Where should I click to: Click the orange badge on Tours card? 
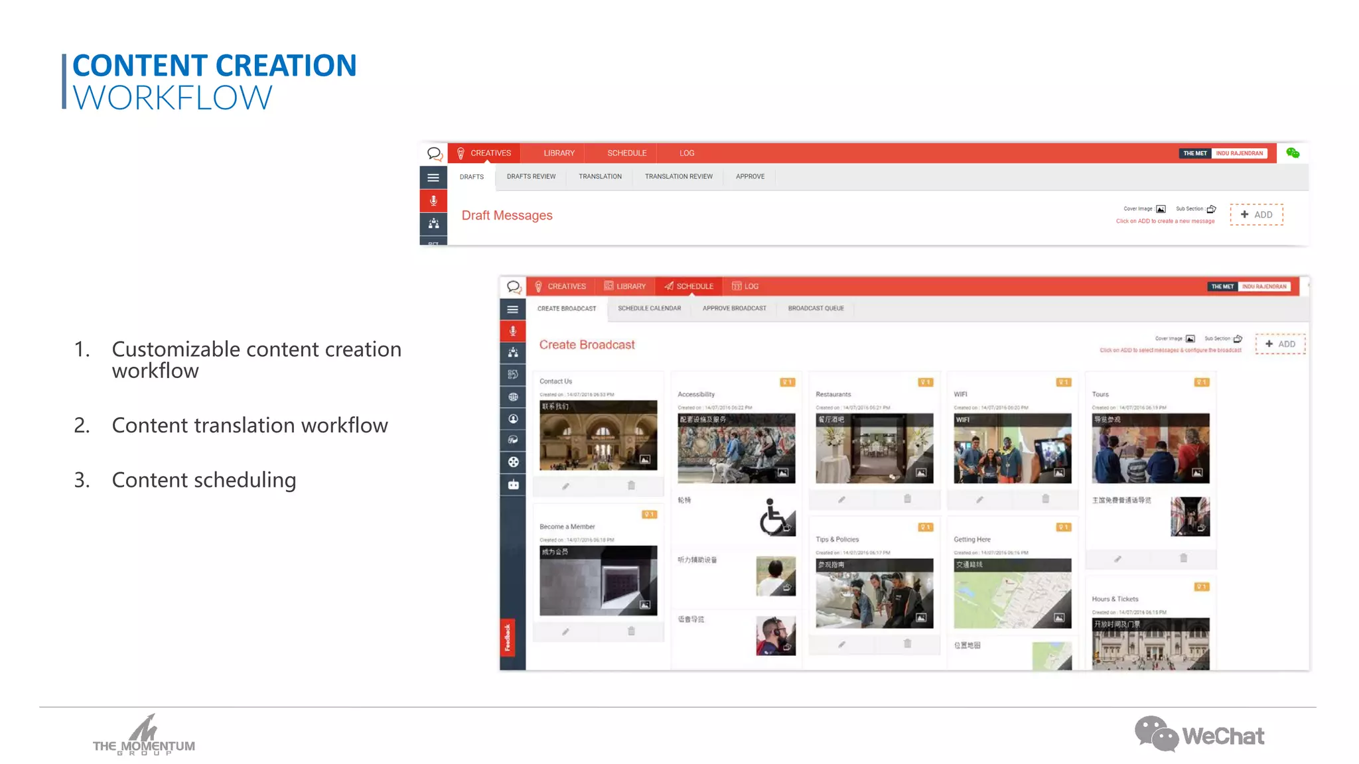coord(1201,383)
